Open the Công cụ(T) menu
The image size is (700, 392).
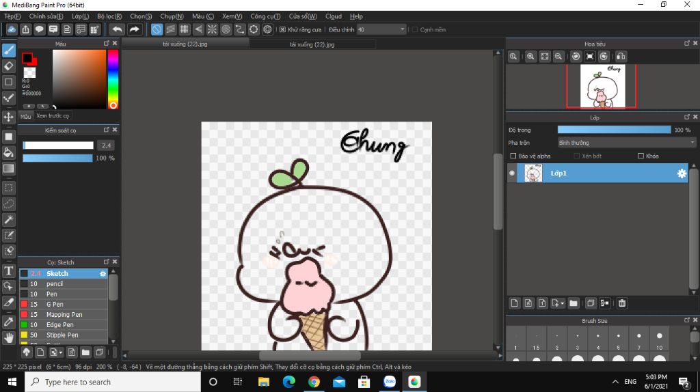(x=265, y=16)
